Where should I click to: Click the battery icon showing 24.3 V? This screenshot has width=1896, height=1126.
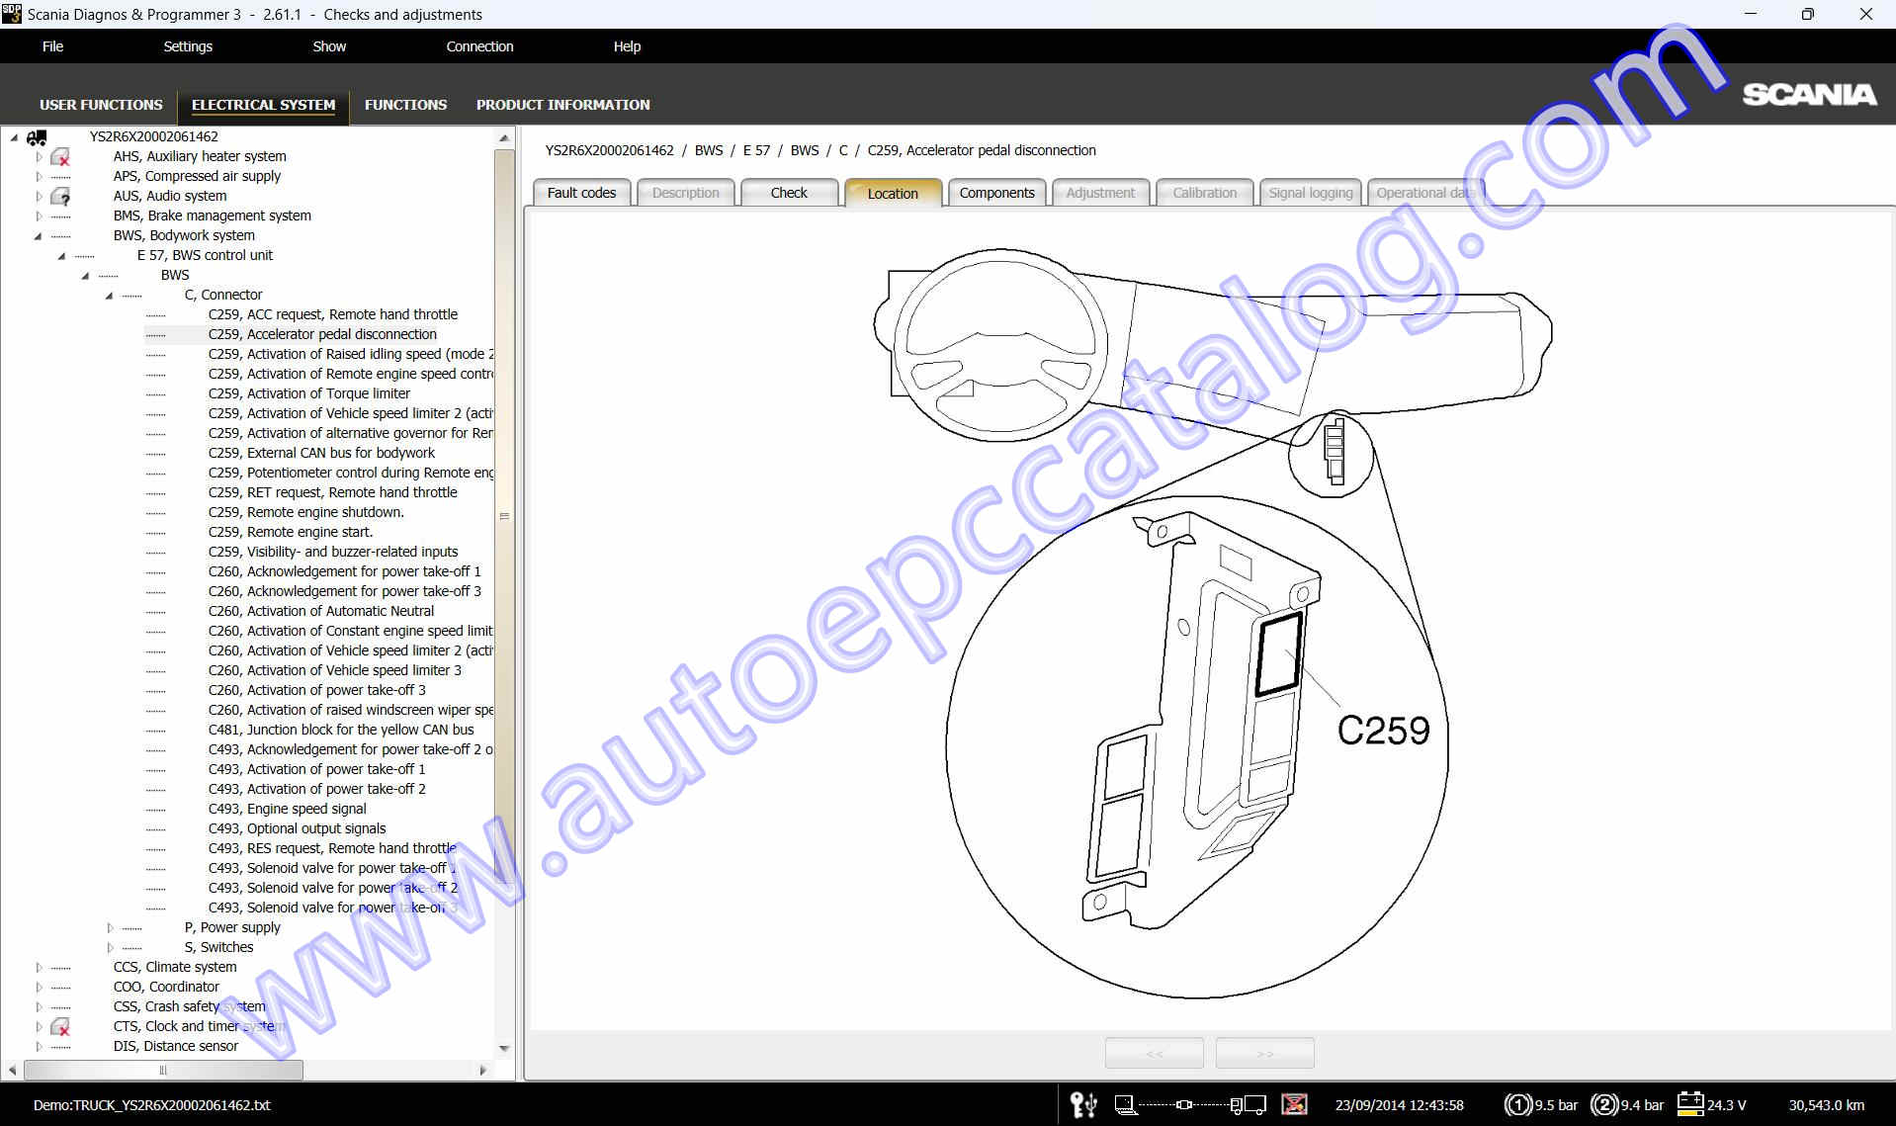pos(1690,1104)
